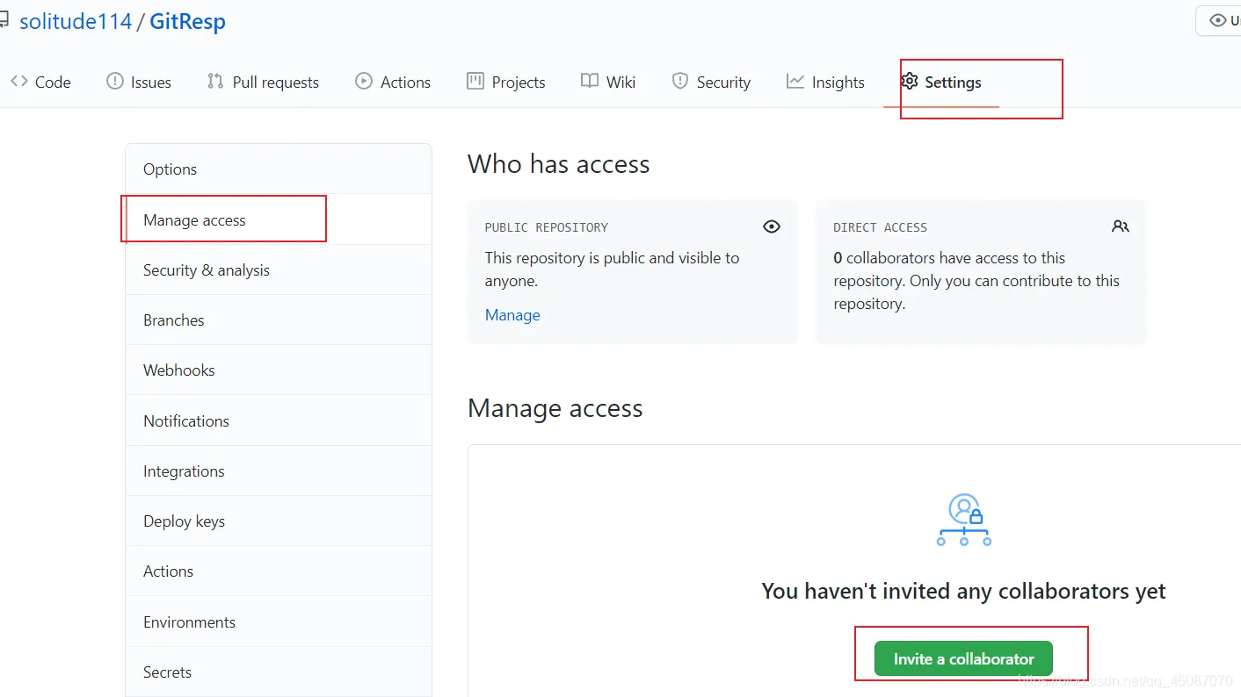Open the solitude114 user profile link
The height and width of the screenshot is (697, 1241).
click(76, 22)
